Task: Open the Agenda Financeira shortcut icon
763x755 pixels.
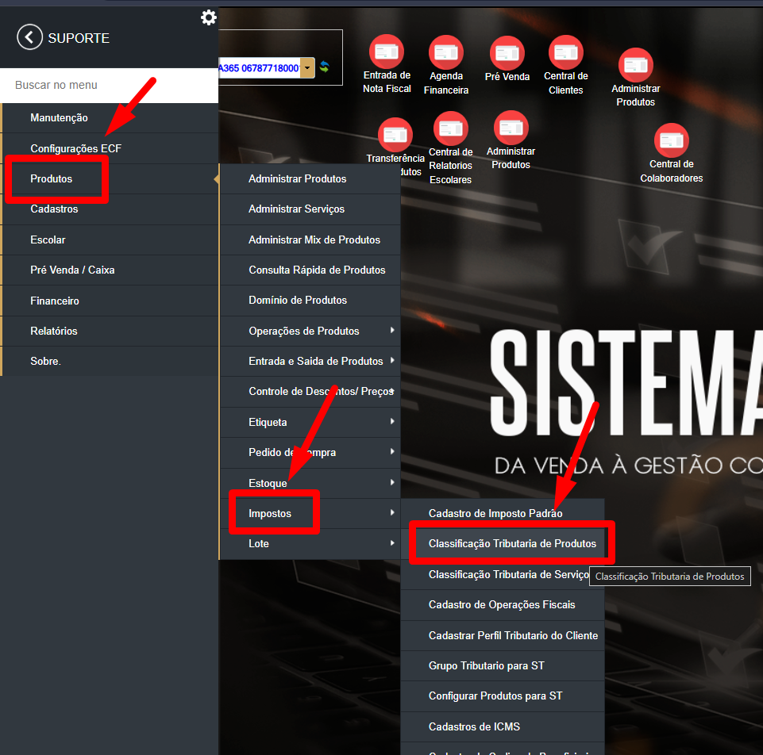Action: 445,52
